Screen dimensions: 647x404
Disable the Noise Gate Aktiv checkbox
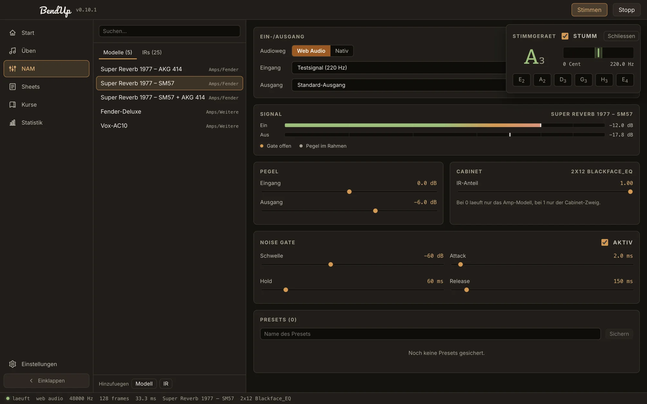coord(605,242)
